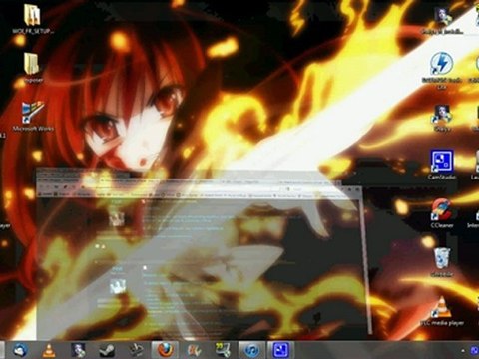Open the WOLFR_SETUP folder on the desktop
This screenshot has width=479, height=359.
coord(32,16)
